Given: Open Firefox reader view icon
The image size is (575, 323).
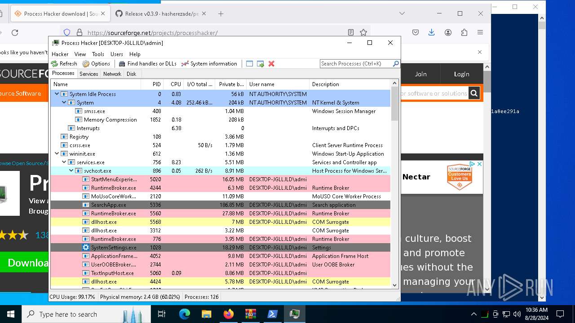Looking at the screenshot, I should [x=351, y=32].
